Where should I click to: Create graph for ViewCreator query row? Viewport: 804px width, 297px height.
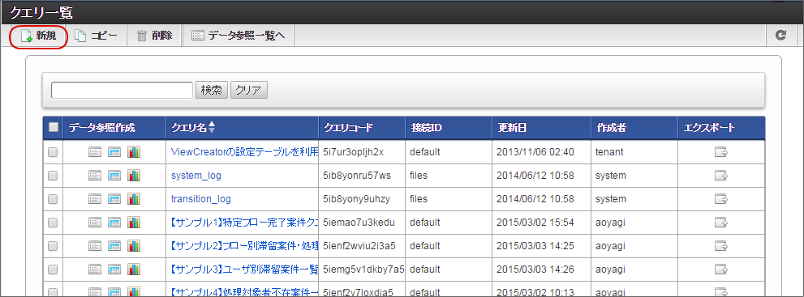point(134,152)
